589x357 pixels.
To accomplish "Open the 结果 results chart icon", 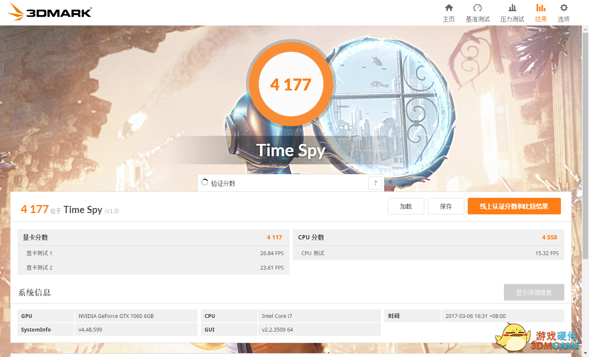I will click(541, 8).
